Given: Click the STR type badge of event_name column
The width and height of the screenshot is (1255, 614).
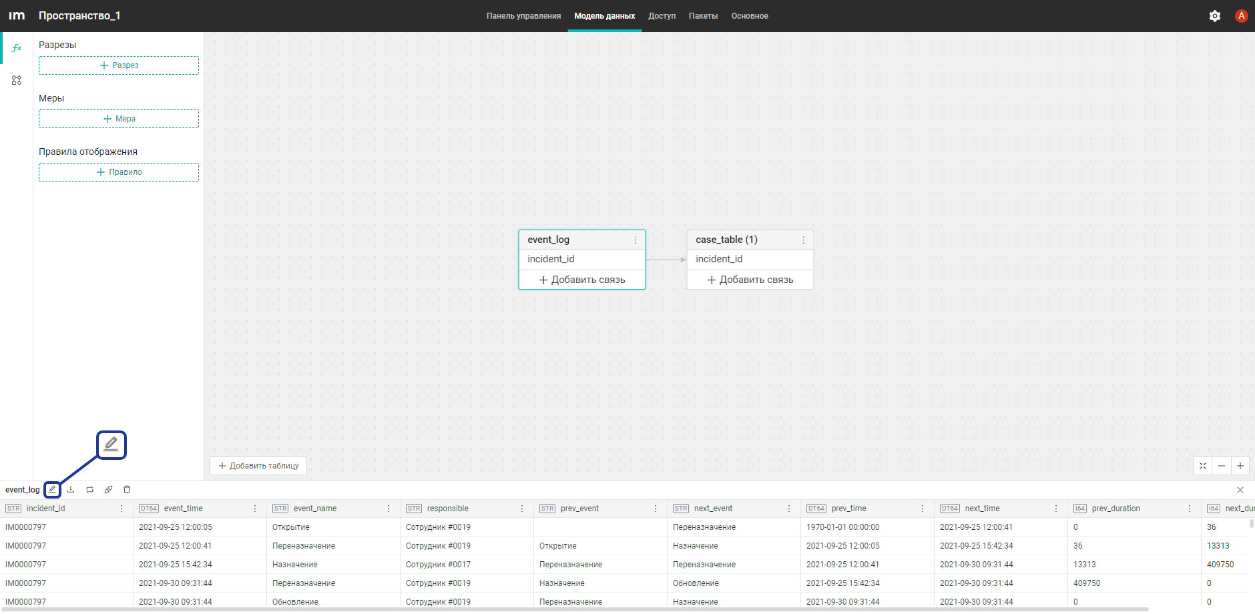Looking at the screenshot, I should tap(280, 509).
